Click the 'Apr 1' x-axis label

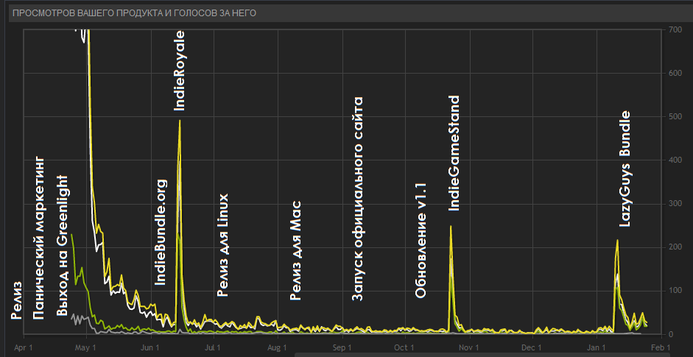point(24,347)
